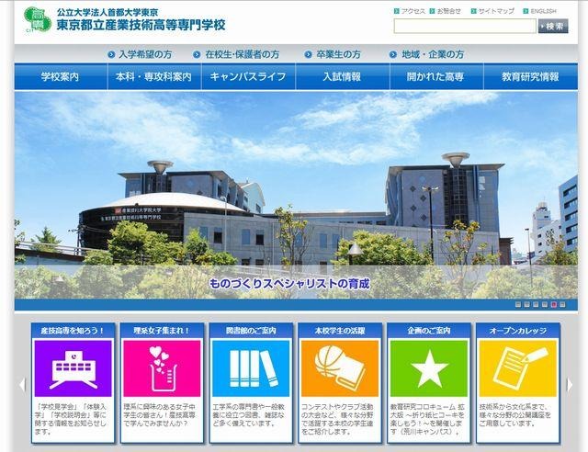Click the コンテストやクラブ活動 description text

click(x=338, y=419)
